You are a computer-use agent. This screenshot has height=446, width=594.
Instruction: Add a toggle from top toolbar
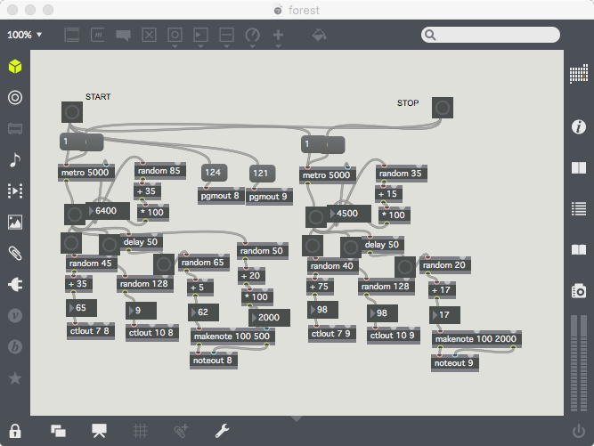pos(149,36)
